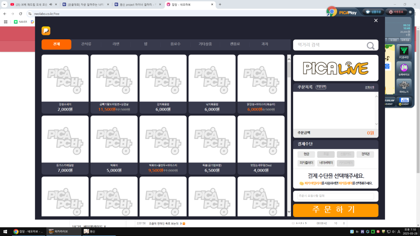This screenshot has height=236, width=420.
Task: Click the order request notes input field
Action: [336, 196]
